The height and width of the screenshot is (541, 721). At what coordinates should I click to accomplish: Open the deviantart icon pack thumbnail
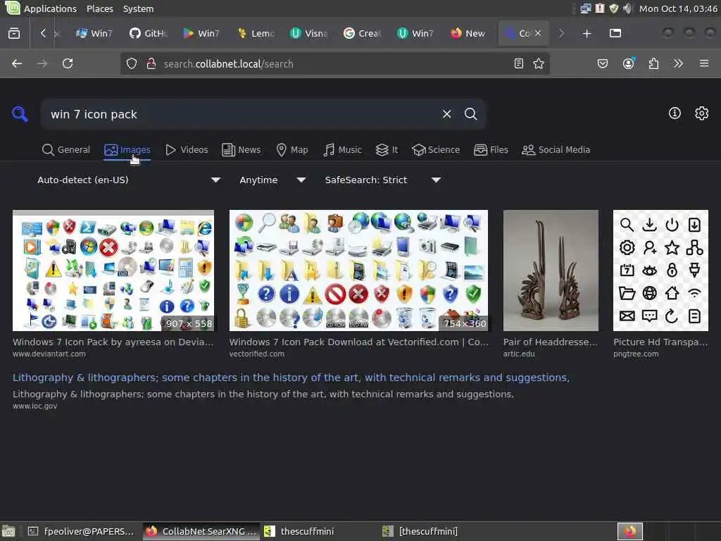click(x=113, y=270)
